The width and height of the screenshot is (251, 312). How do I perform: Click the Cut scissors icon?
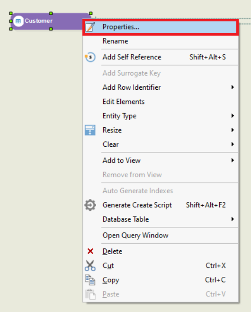[90, 265]
